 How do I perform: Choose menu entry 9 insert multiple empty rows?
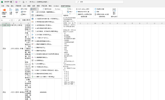coord(46,38)
